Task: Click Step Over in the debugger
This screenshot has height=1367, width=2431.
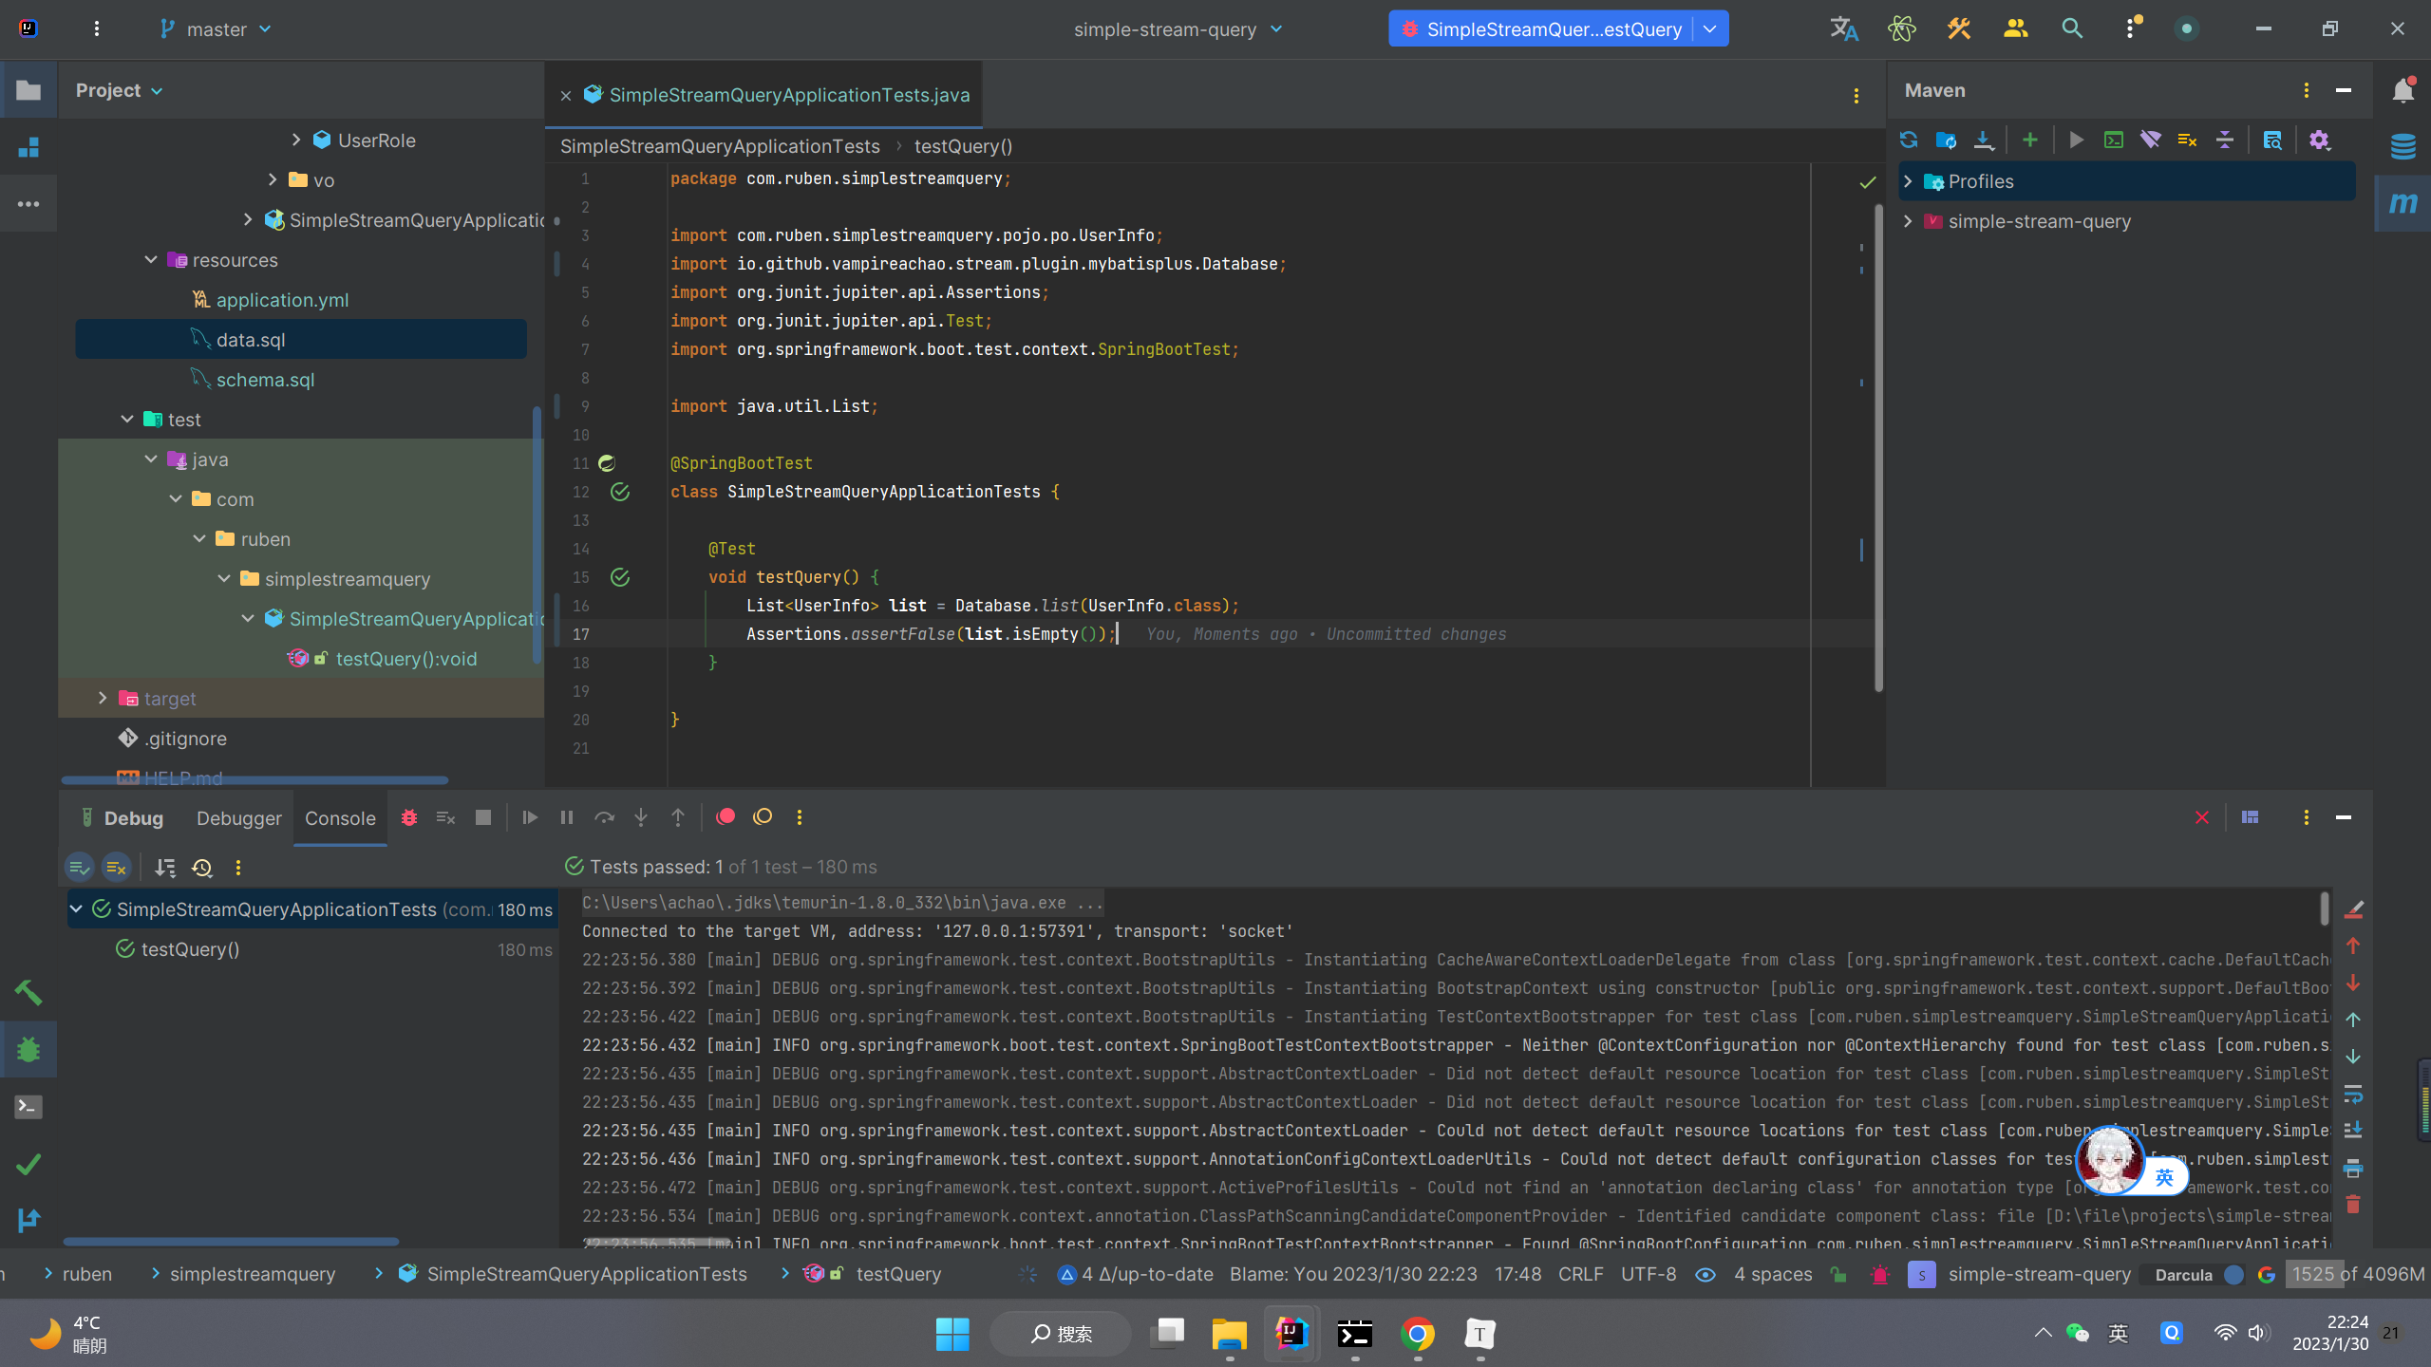Action: pyautogui.click(x=604, y=817)
